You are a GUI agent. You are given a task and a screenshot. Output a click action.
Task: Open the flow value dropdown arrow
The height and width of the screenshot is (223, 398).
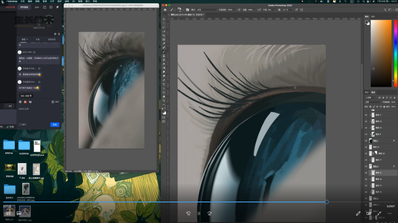[x=254, y=10]
